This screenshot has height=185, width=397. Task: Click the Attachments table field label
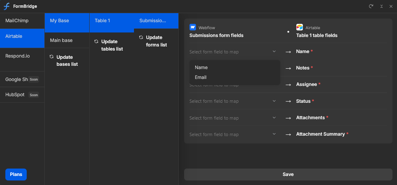[x=310, y=118]
